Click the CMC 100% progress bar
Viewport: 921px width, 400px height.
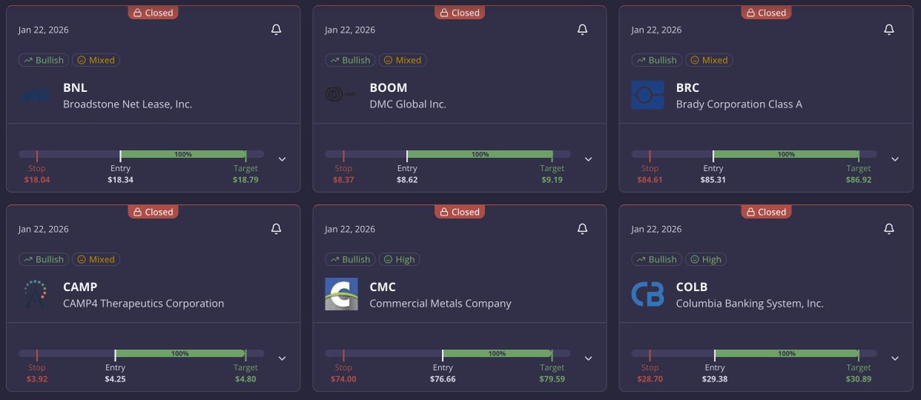[x=497, y=353]
